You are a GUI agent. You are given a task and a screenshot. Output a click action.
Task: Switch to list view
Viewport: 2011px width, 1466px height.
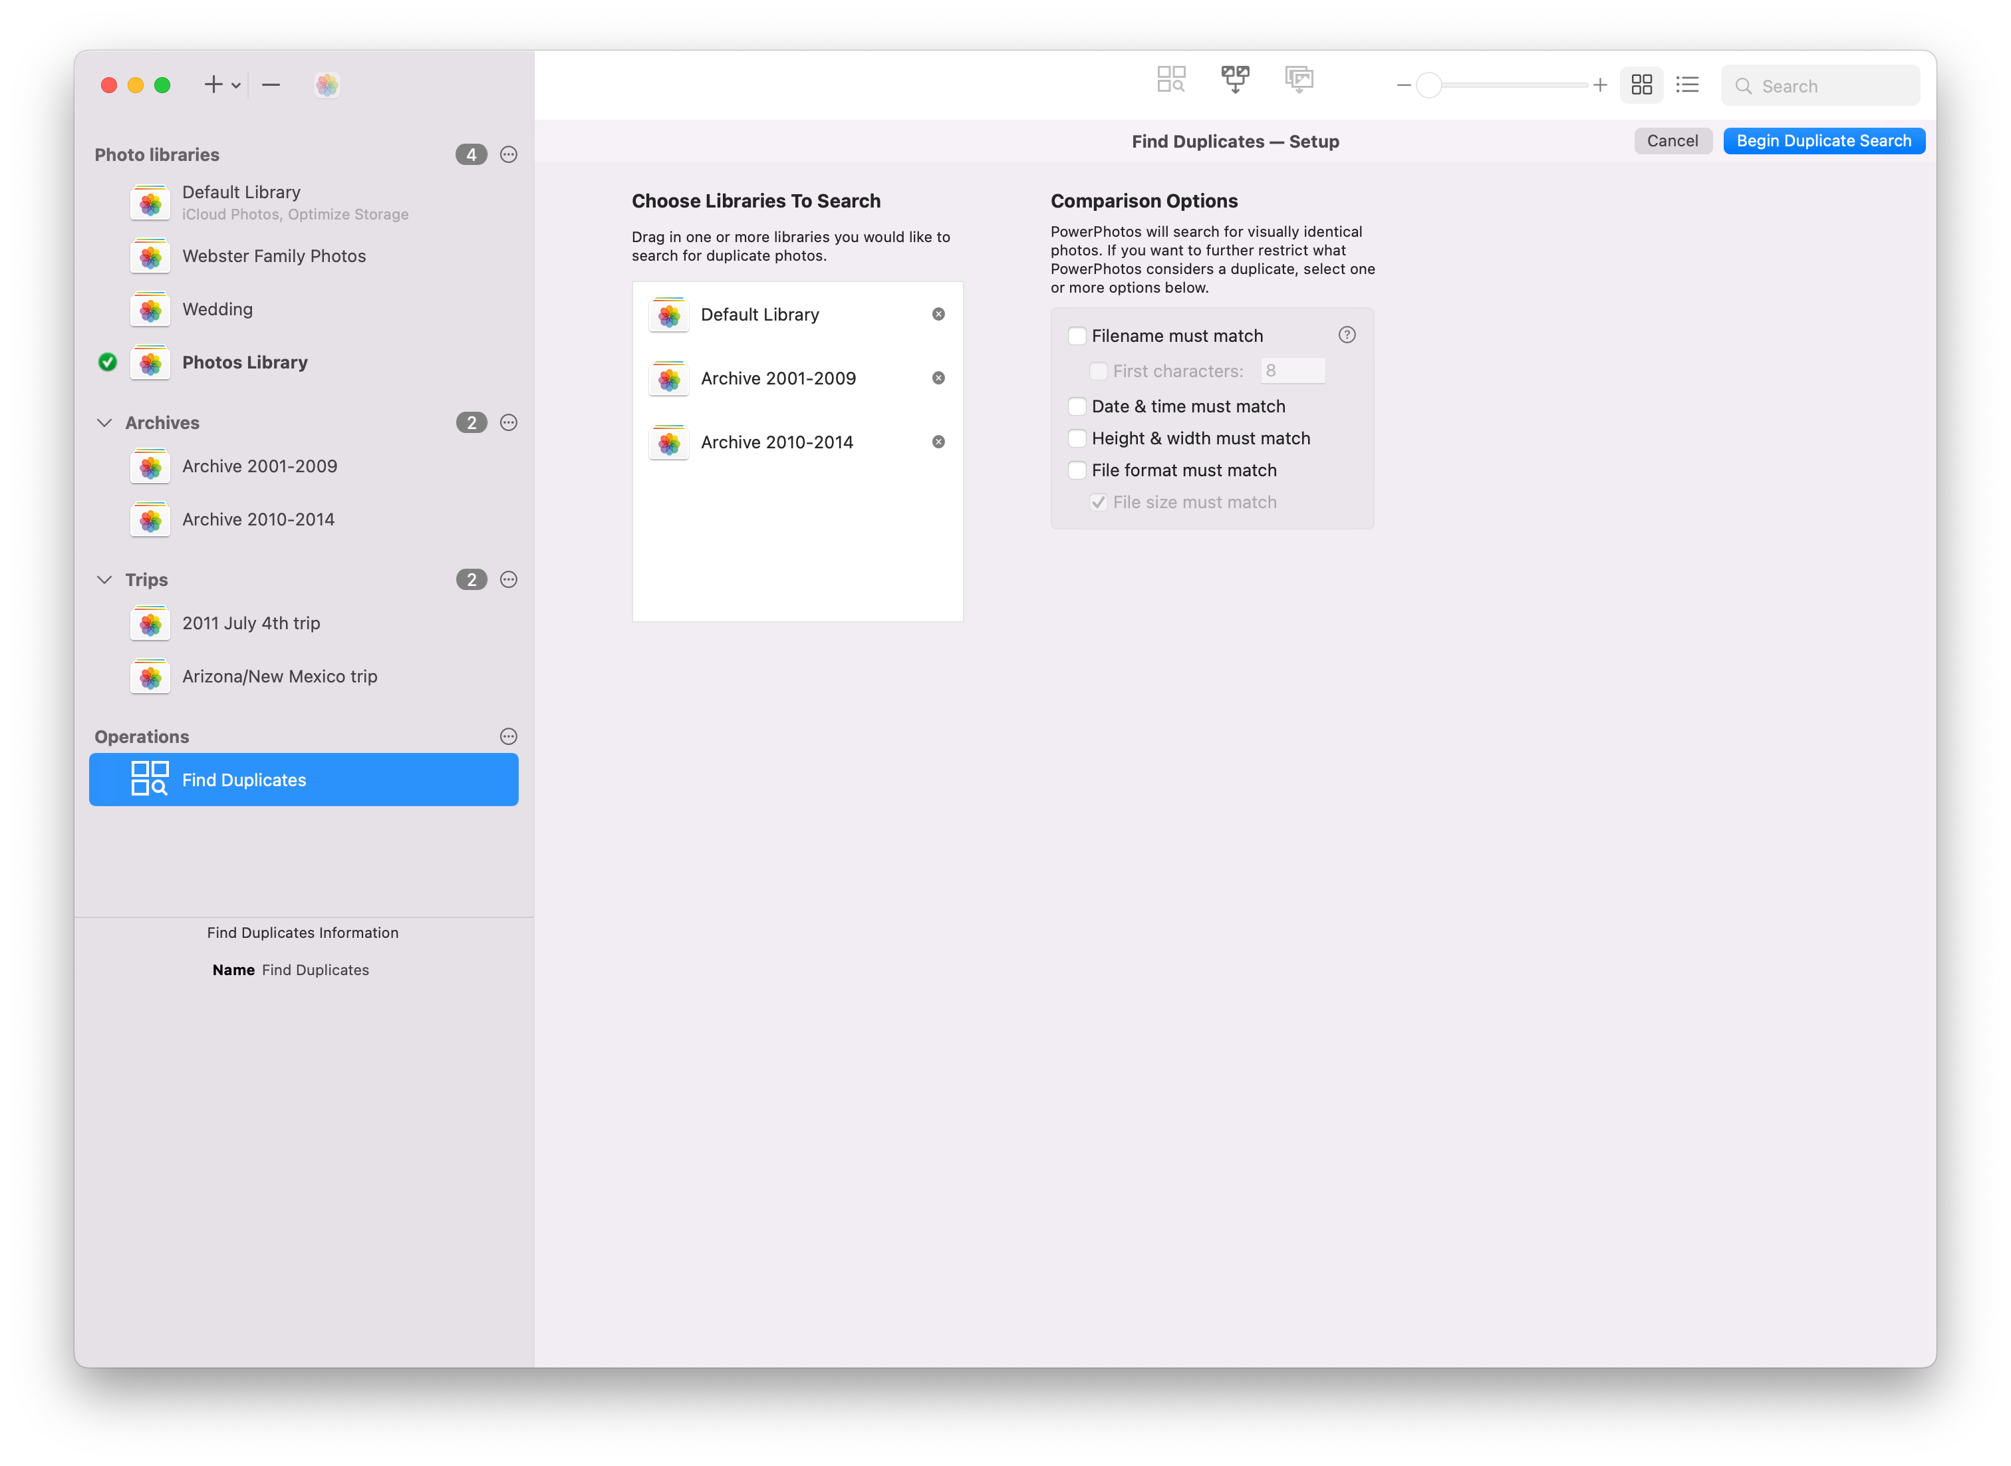(x=1687, y=85)
